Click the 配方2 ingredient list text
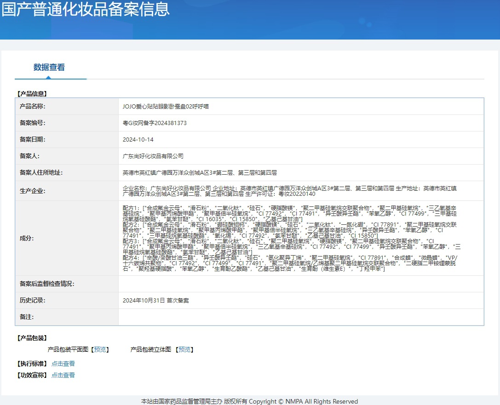 click(x=289, y=230)
